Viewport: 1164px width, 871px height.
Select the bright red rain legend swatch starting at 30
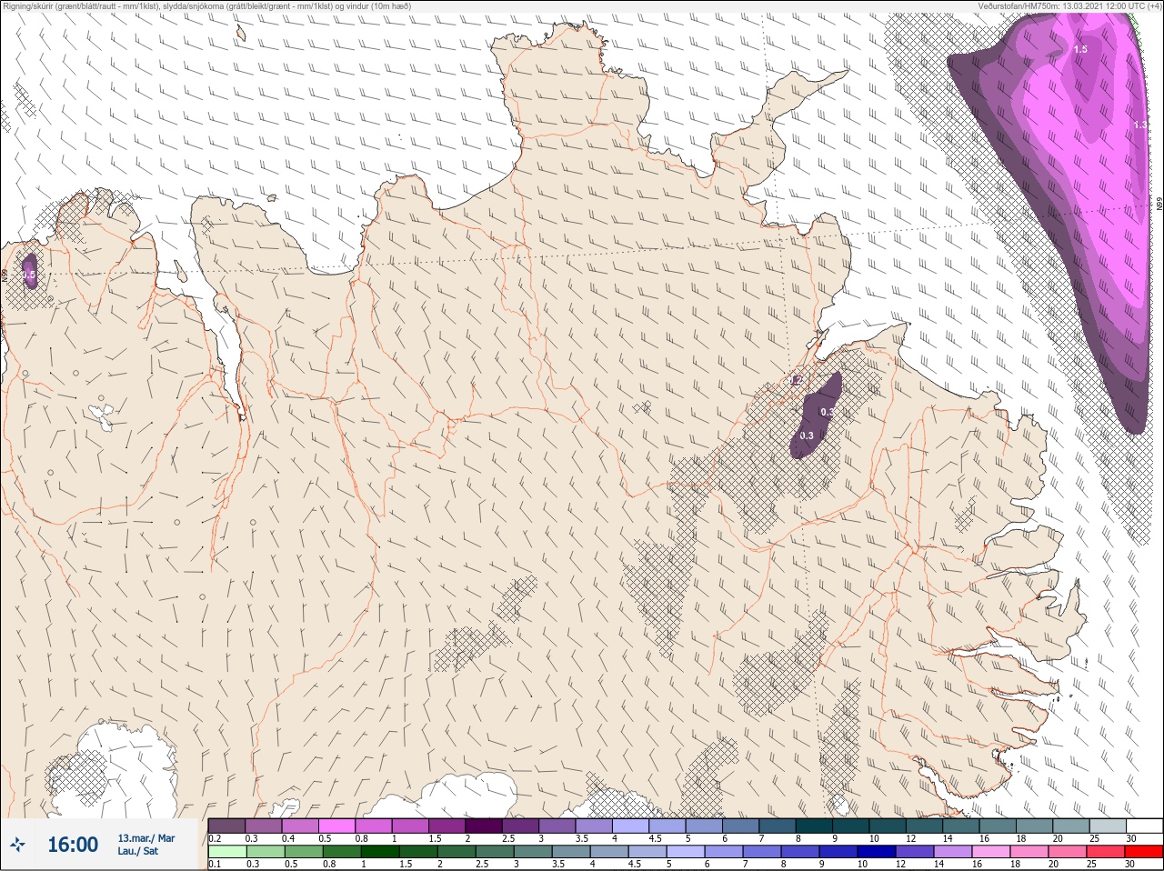1144,852
